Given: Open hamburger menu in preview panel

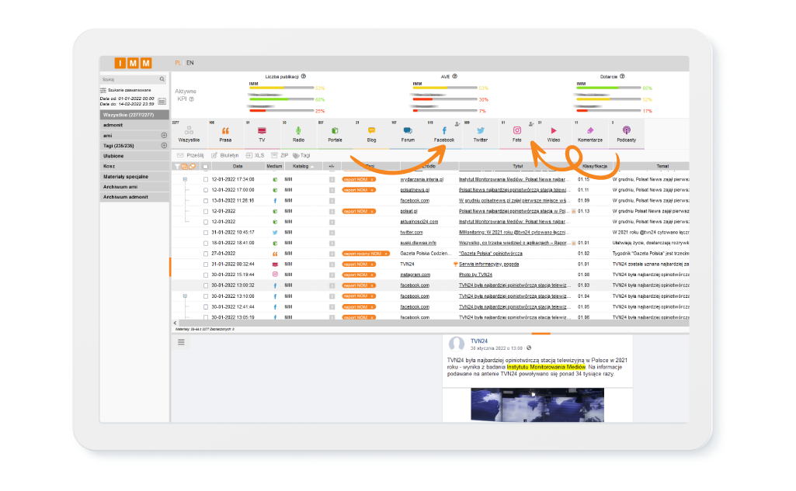Looking at the screenshot, I should click(181, 342).
